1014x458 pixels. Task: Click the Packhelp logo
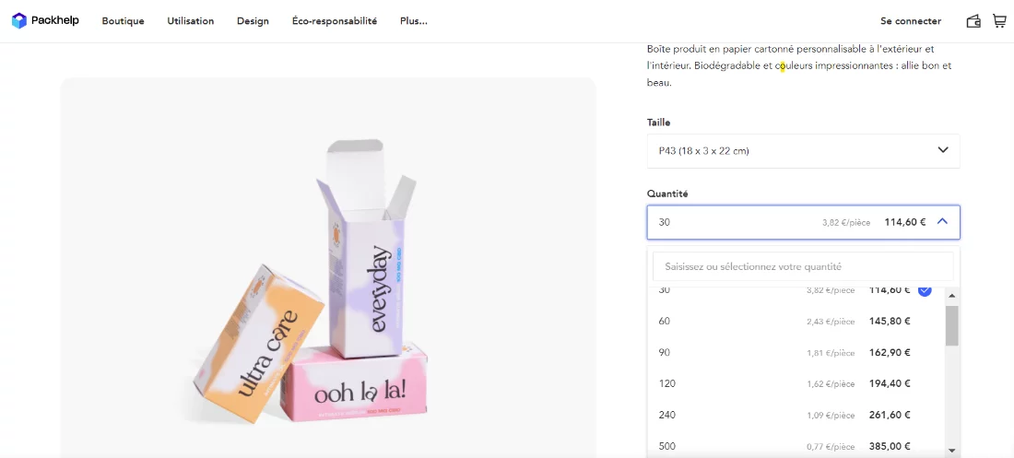[x=45, y=20]
